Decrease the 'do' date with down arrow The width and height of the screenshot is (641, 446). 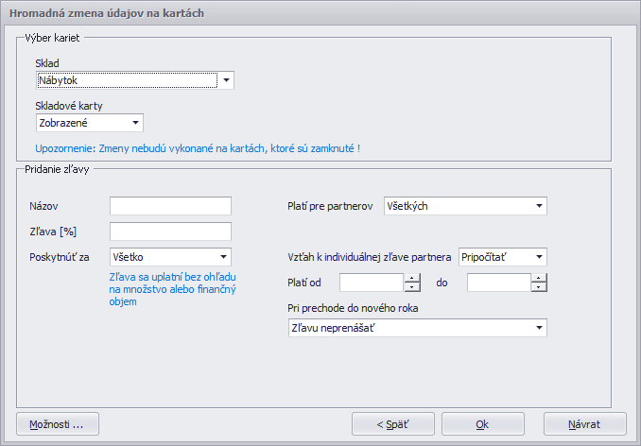[539, 287]
